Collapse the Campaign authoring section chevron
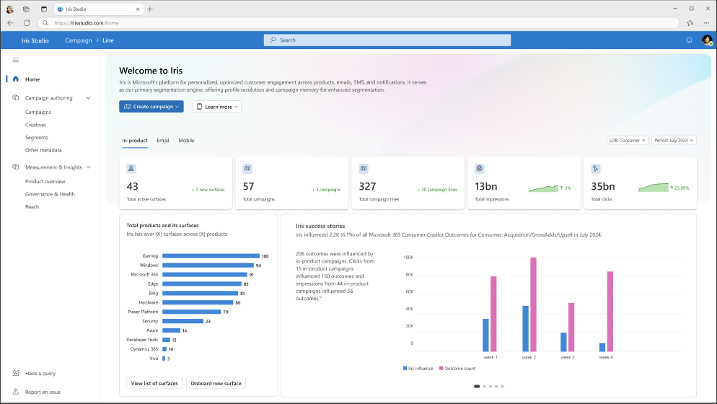Image resolution: width=717 pixels, height=404 pixels. click(88, 98)
